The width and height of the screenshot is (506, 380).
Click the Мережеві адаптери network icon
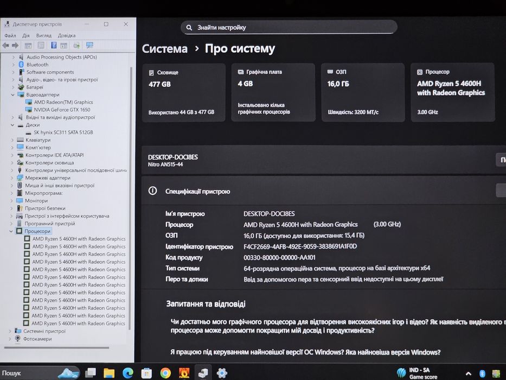pyautogui.click(x=20, y=178)
